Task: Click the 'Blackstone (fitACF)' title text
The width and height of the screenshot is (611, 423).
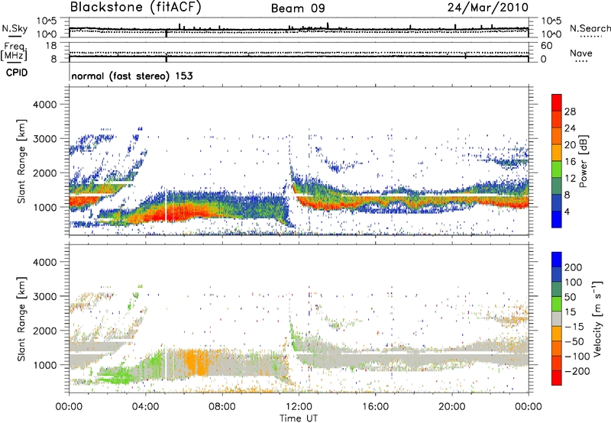Action: click(x=136, y=7)
